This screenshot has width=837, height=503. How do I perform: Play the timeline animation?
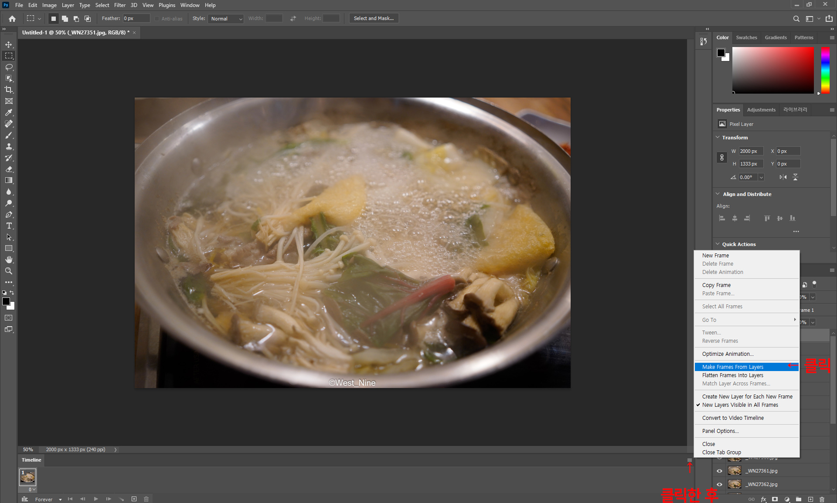[x=95, y=499]
